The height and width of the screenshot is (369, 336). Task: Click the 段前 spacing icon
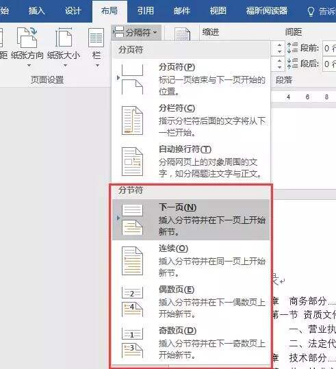tap(292, 48)
